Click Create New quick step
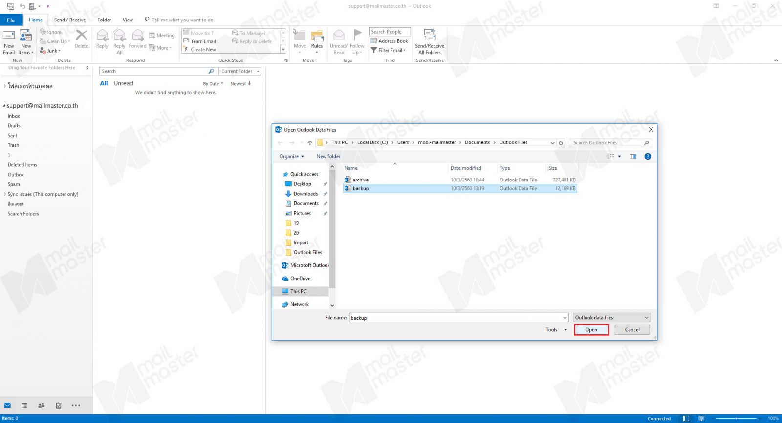 click(x=199, y=50)
